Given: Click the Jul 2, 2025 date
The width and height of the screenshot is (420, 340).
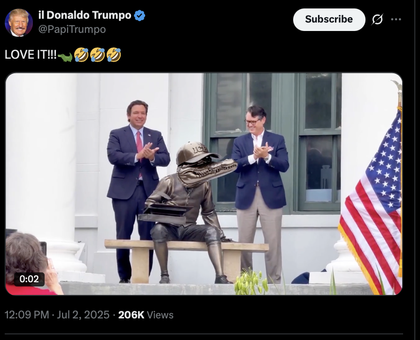Looking at the screenshot, I should click(83, 315).
